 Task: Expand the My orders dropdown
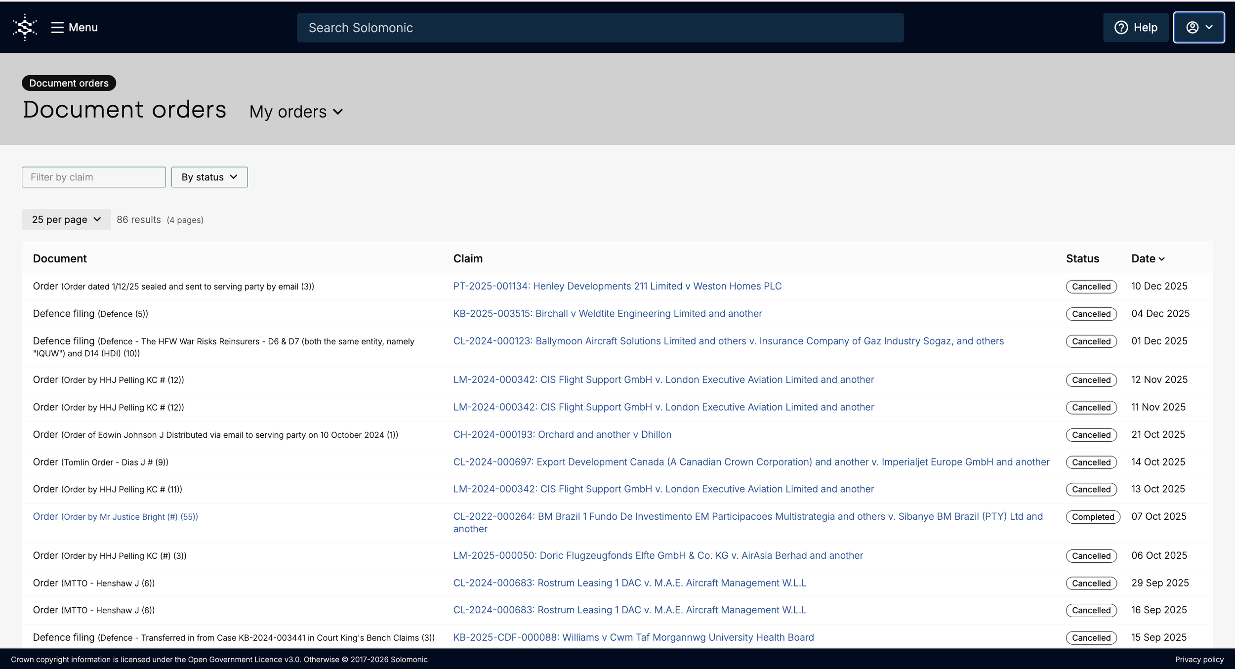(296, 112)
